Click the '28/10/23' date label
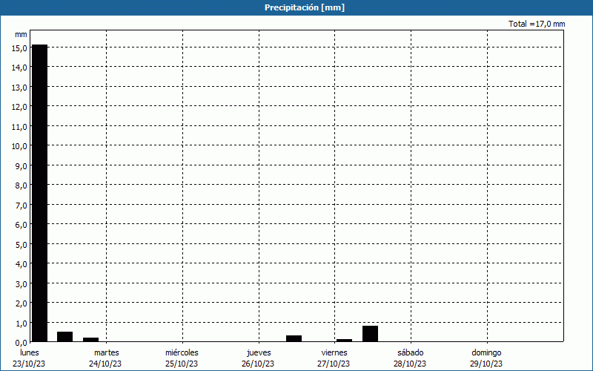The image size is (593, 371). pyautogui.click(x=410, y=364)
